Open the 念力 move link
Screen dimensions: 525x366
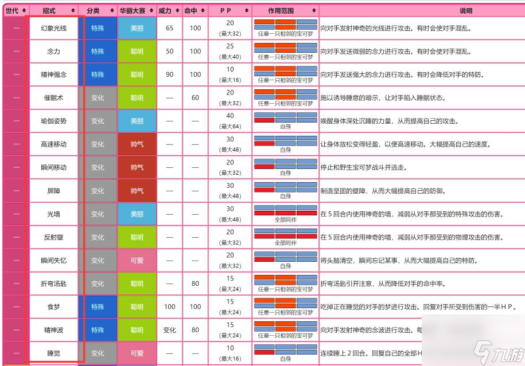[x=53, y=52]
